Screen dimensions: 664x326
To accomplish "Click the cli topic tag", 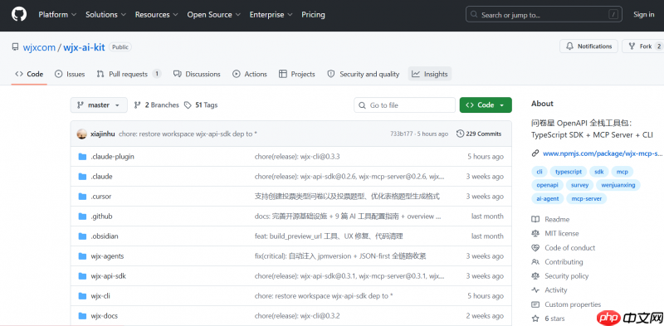I will 539,172.
